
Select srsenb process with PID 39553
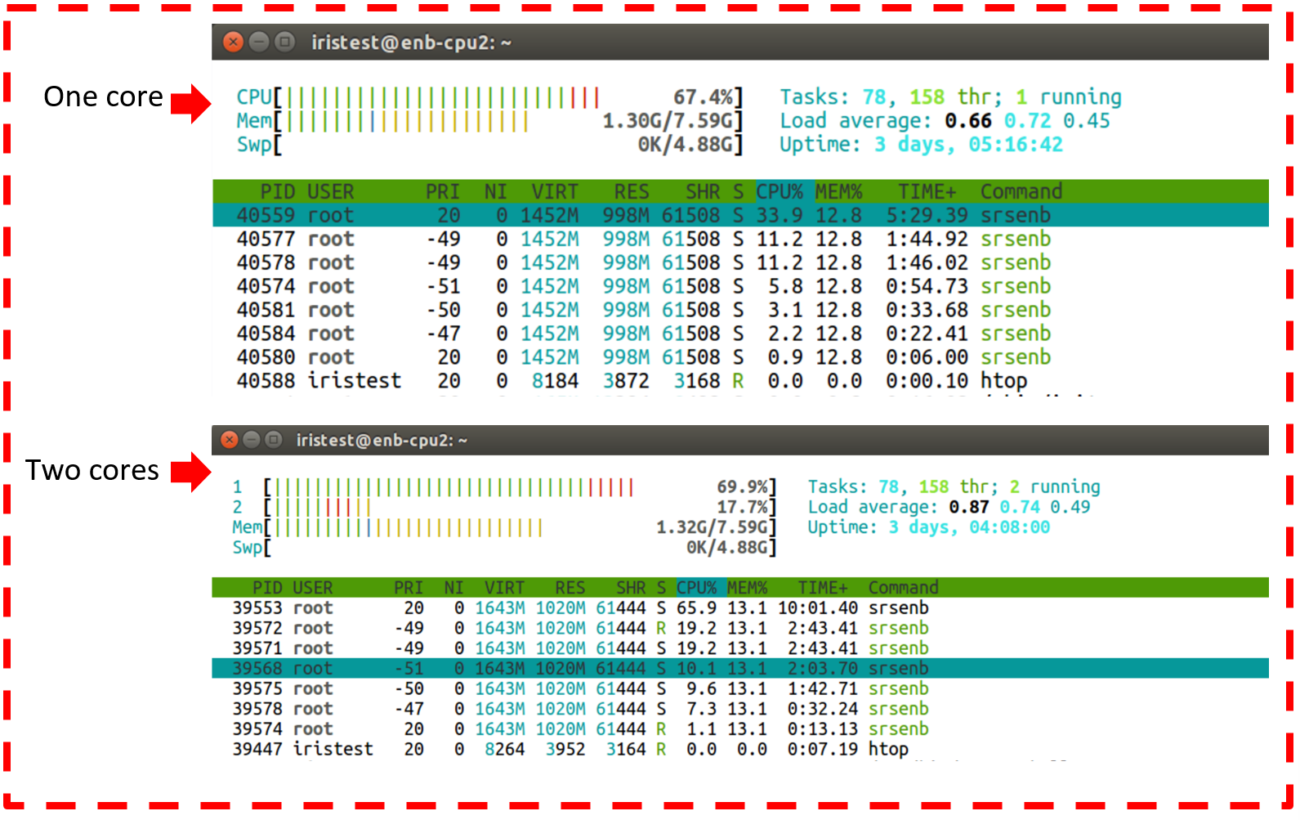740,608
